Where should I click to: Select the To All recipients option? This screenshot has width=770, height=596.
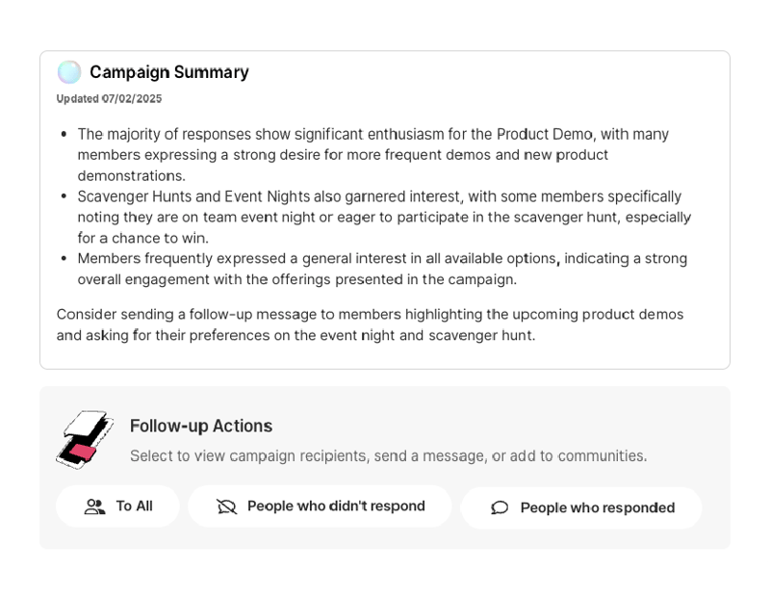[x=117, y=505]
